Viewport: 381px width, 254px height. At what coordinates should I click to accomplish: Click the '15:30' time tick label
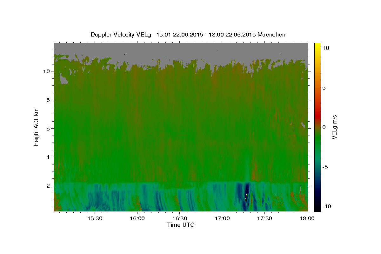coord(95,218)
